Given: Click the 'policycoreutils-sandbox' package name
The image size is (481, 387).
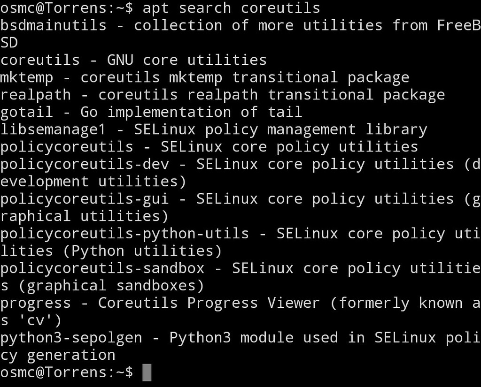Looking at the screenshot, I should click(x=102, y=269).
